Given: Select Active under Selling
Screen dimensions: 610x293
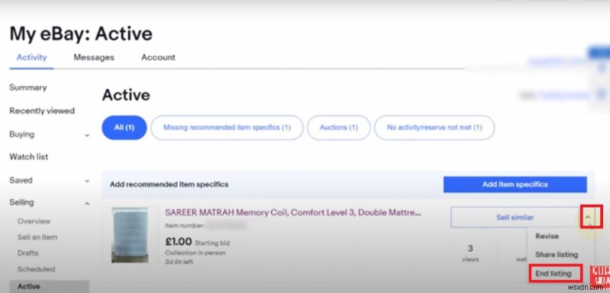Looking at the screenshot, I should click(49, 286).
